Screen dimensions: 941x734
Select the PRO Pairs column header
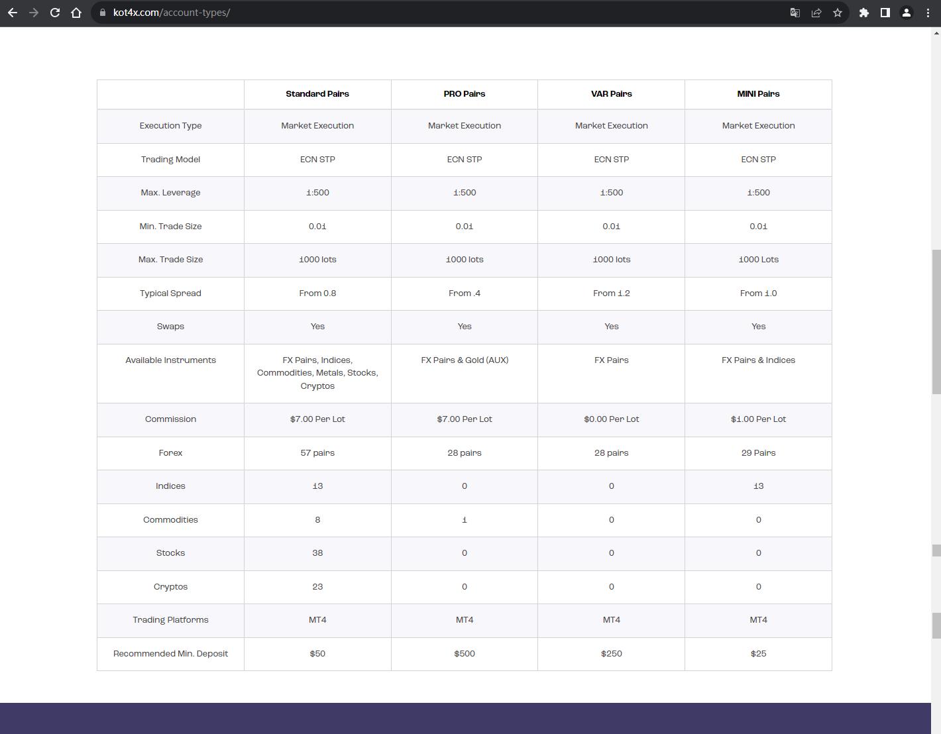(465, 94)
